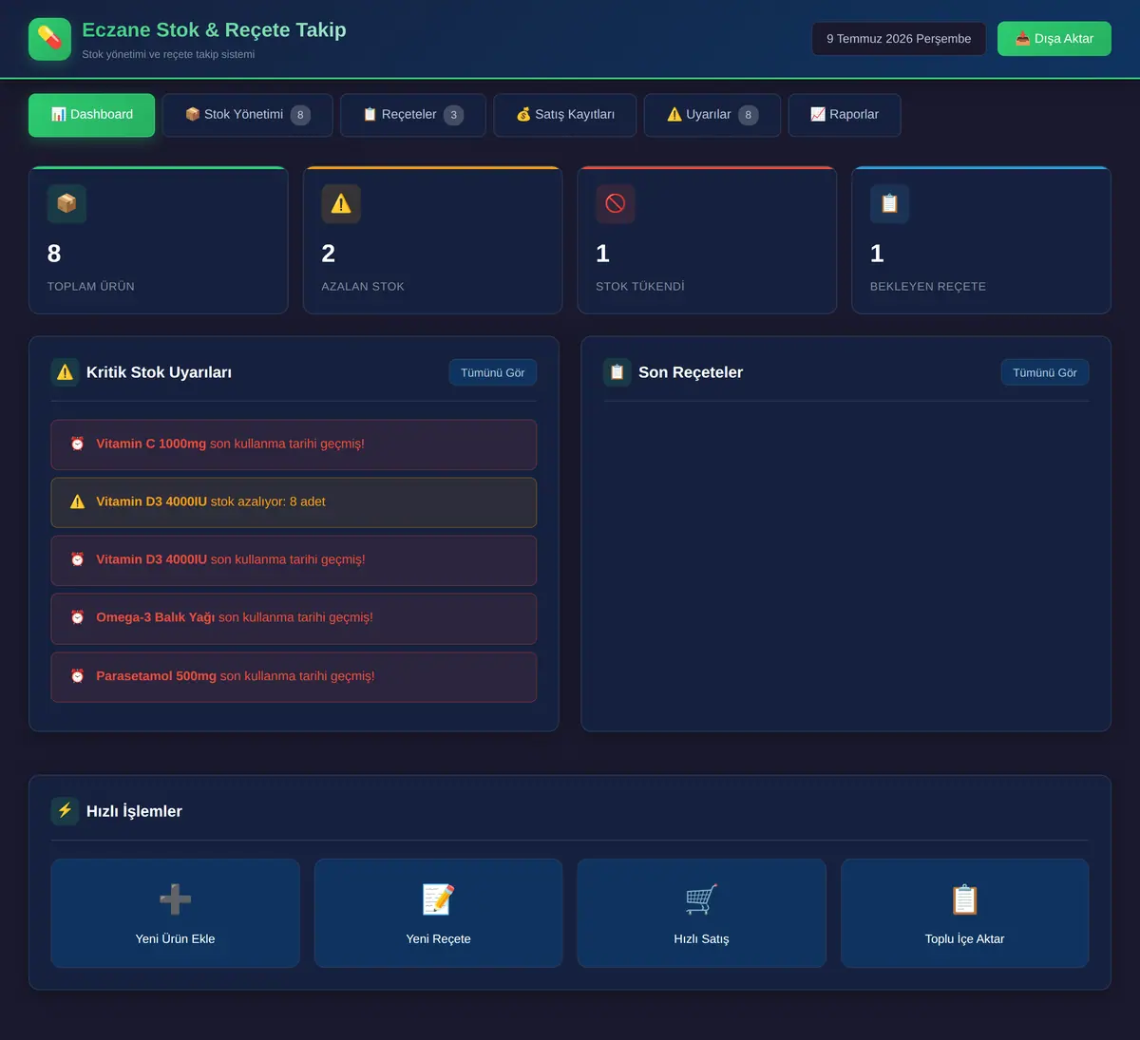This screenshot has height=1040, width=1140.
Task: Click the STOK TÜKENDİ label
Action: pyautogui.click(x=640, y=286)
